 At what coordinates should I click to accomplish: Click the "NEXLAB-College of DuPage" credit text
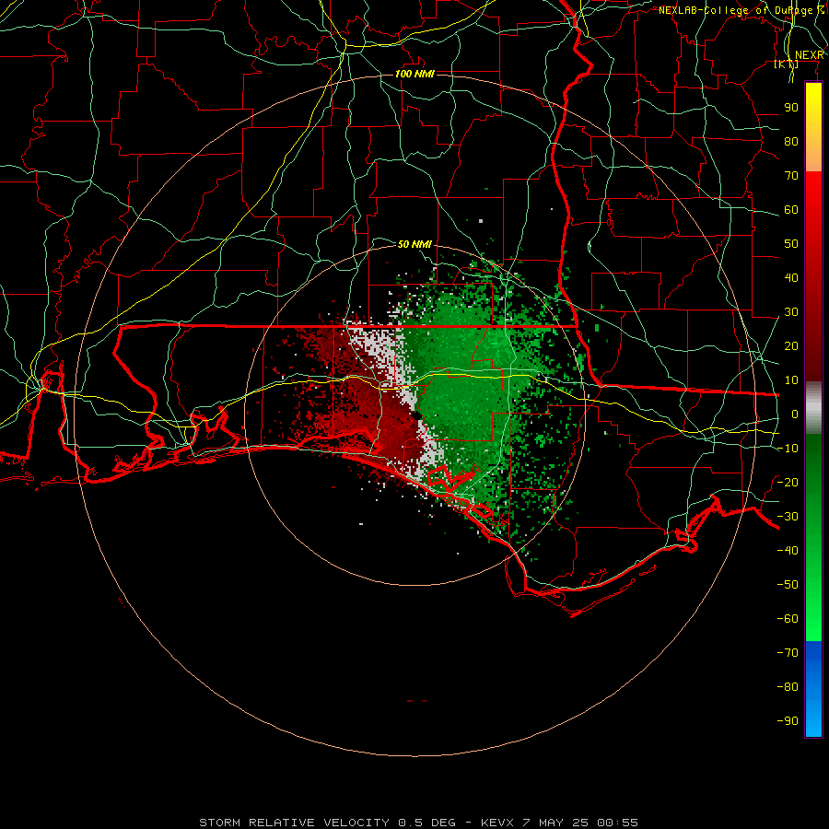[735, 10]
